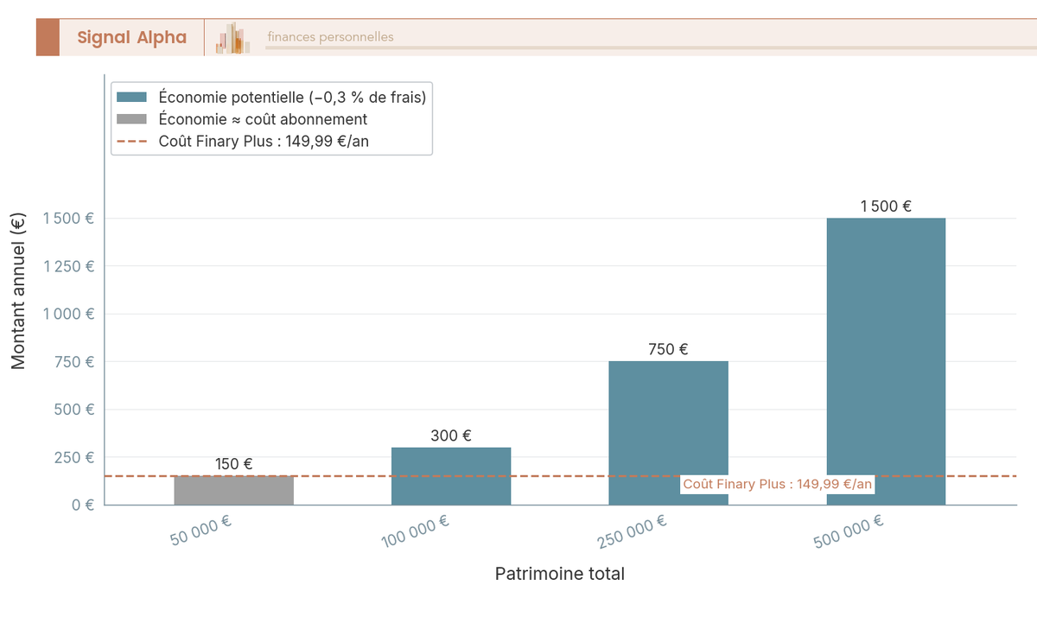Click the 250 000 € x-axis tick label
The image size is (1037, 623).
(633, 531)
